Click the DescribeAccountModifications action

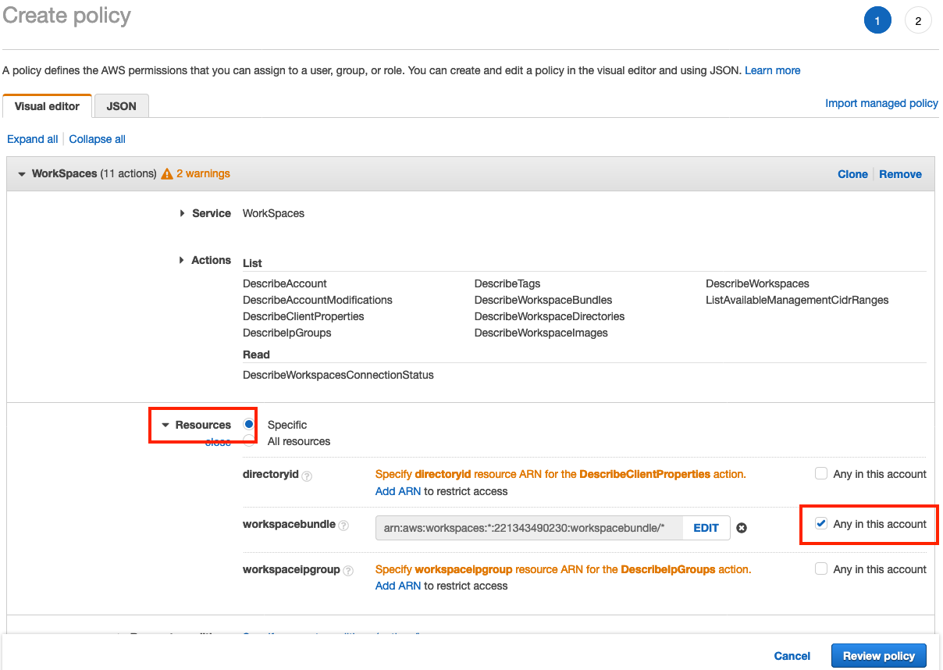(318, 300)
